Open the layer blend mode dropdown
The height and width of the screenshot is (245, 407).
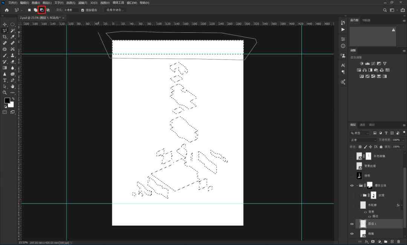pyautogui.click(x=363, y=140)
